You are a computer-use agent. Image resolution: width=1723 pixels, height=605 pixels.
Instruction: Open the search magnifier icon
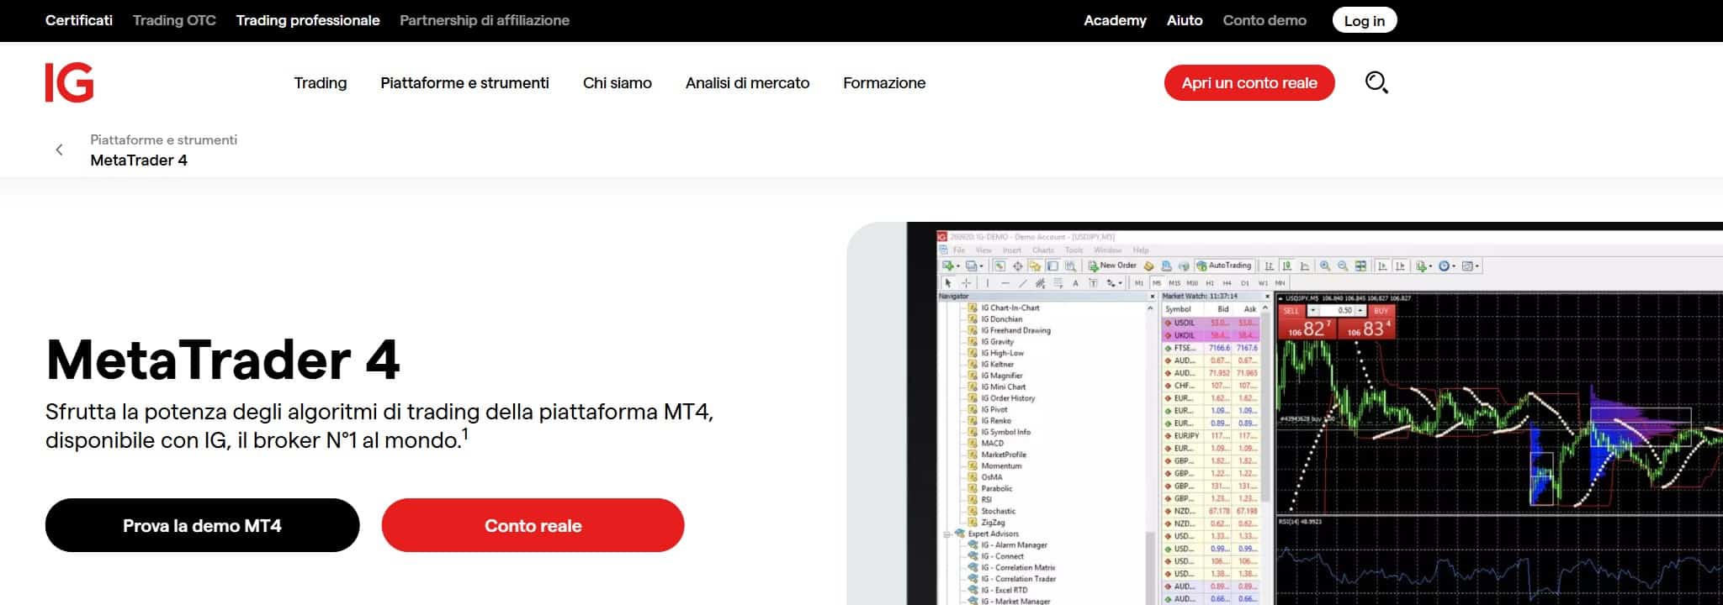tap(1376, 82)
